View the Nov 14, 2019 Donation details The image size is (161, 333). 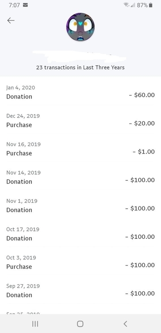click(x=80, y=177)
